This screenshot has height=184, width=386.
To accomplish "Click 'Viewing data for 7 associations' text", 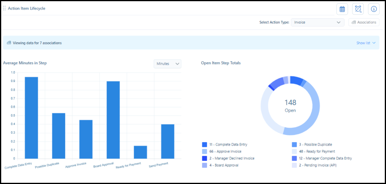I will click(37, 43).
